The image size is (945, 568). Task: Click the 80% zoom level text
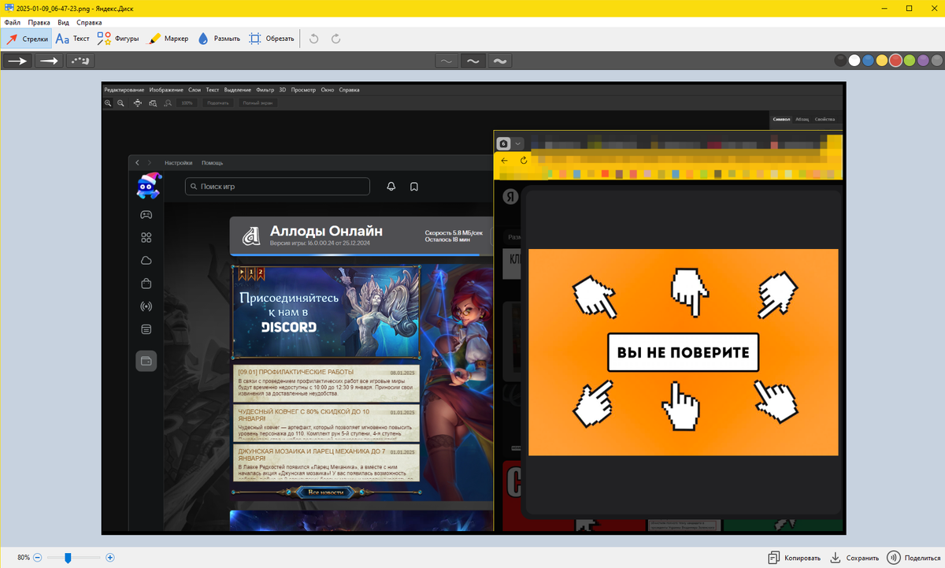[x=24, y=558]
